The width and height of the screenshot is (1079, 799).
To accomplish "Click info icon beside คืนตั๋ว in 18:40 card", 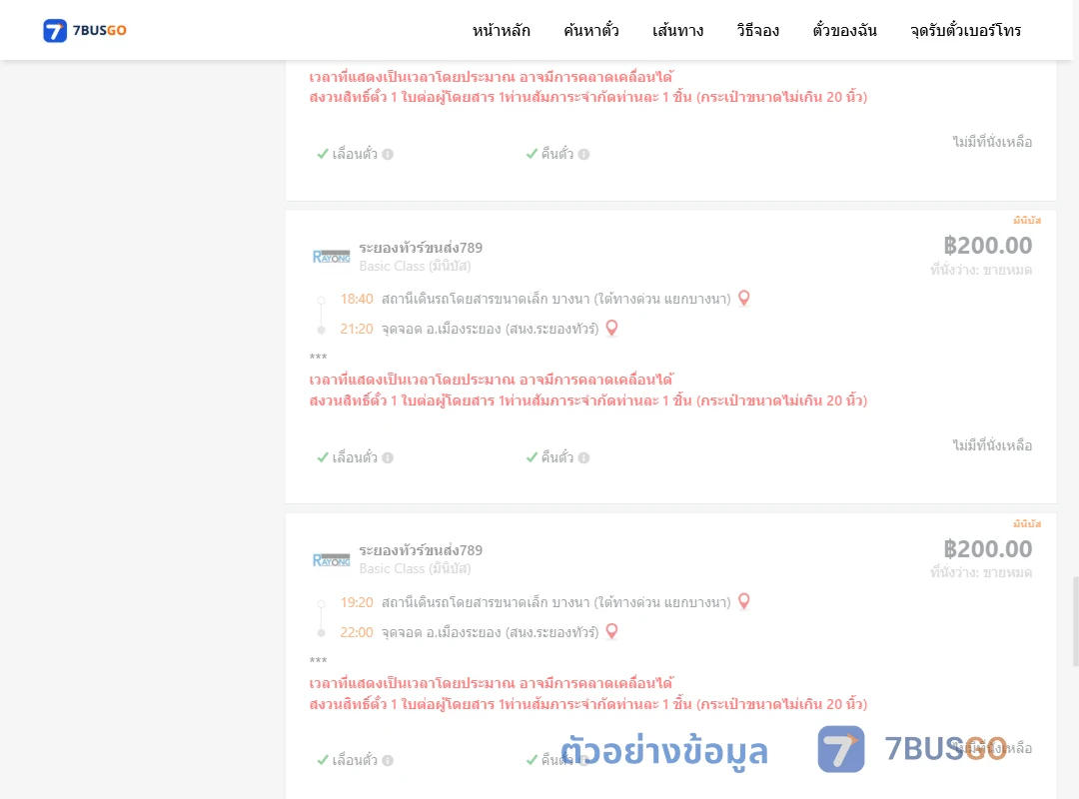I will (x=583, y=457).
